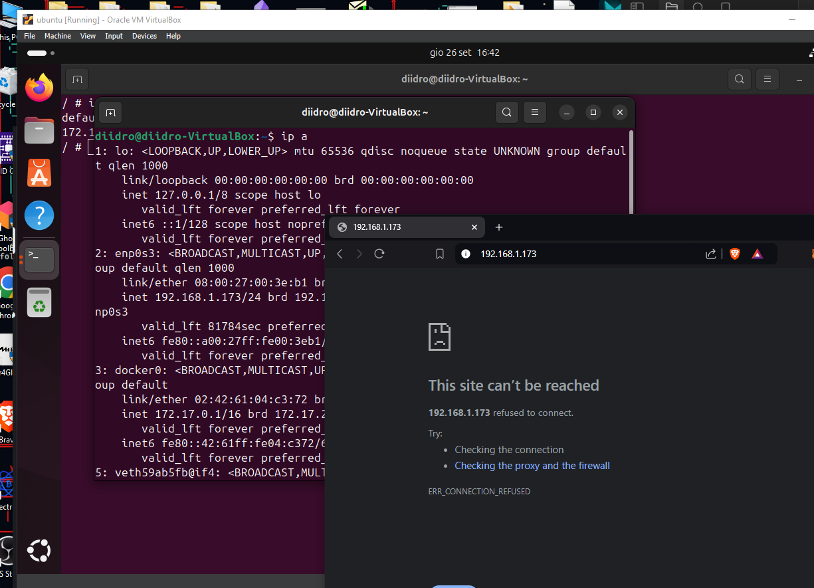Click the Brave Shields icon in the toolbar

(x=735, y=253)
